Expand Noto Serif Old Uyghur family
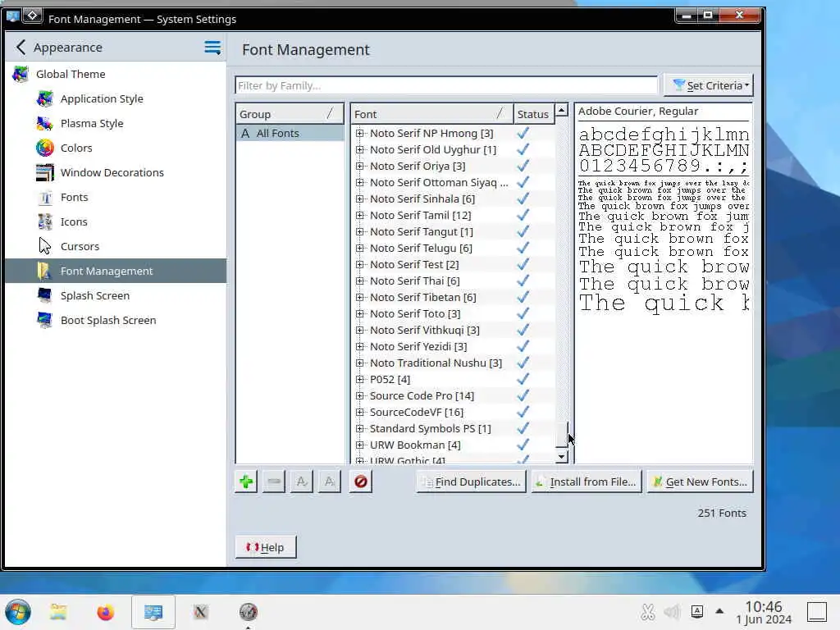840x630 pixels. [x=360, y=149]
